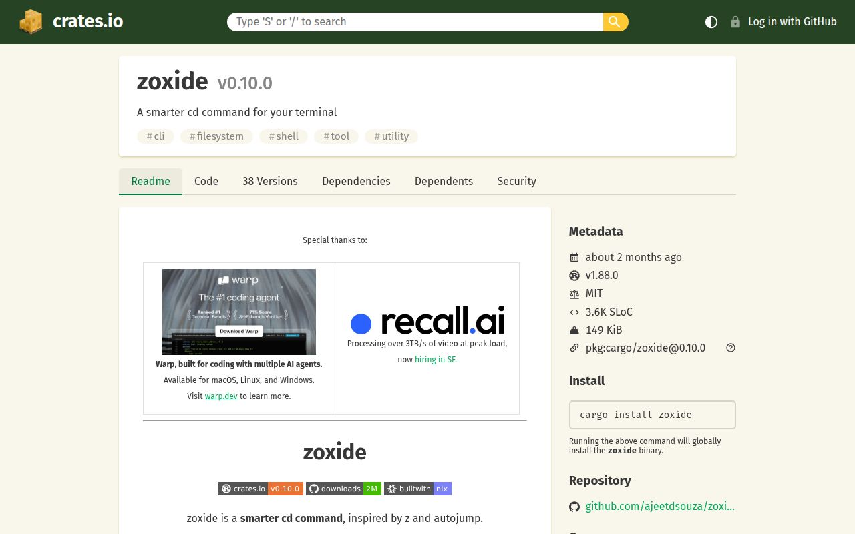Click the lock icon beside Log in

[735, 22]
